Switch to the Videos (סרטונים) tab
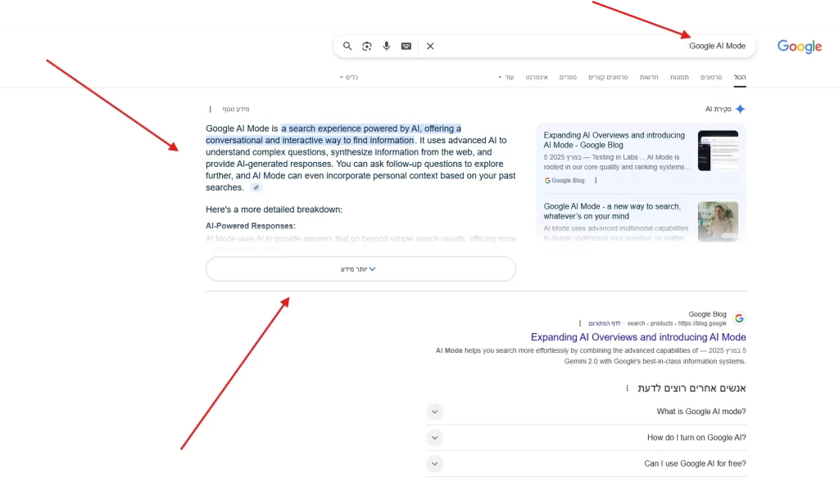This screenshot has height=478, width=839. 711,77
